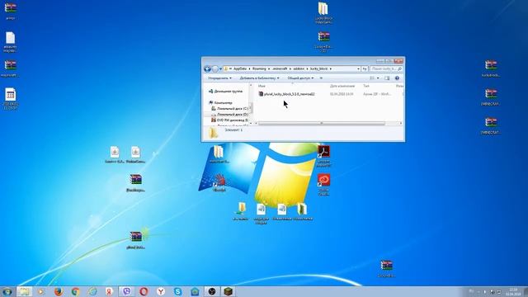Go back in the Explorer window
This screenshot has height=297, width=528.
tap(207, 69)
